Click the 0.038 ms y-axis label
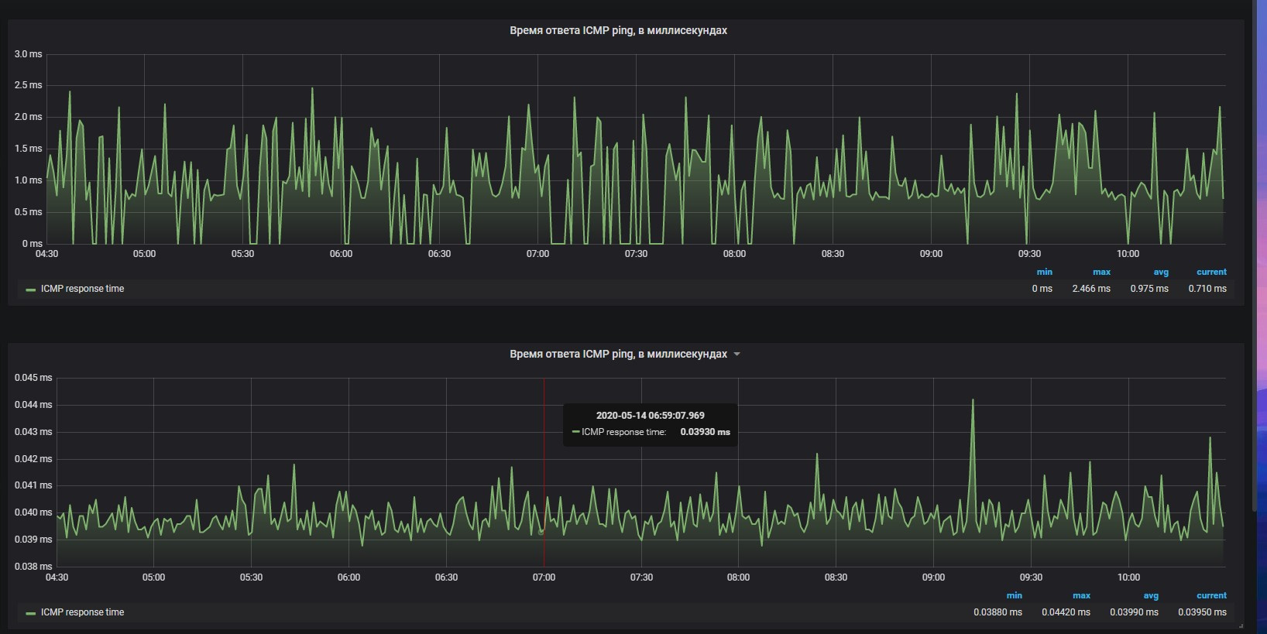Viewport: 1267px width, 634px height. click(x=33, y=567)
